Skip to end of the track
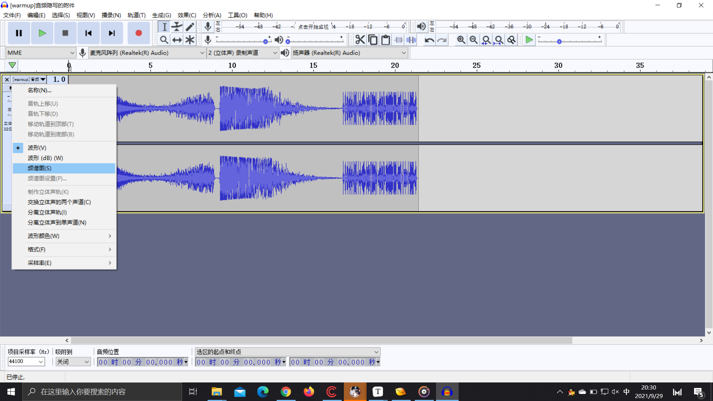The image size is (713, 401). [x=111, y=33]
